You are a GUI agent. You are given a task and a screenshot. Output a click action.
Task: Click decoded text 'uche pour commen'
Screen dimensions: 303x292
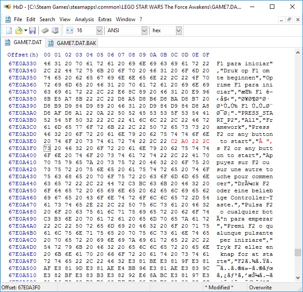[x=244, y=176]
